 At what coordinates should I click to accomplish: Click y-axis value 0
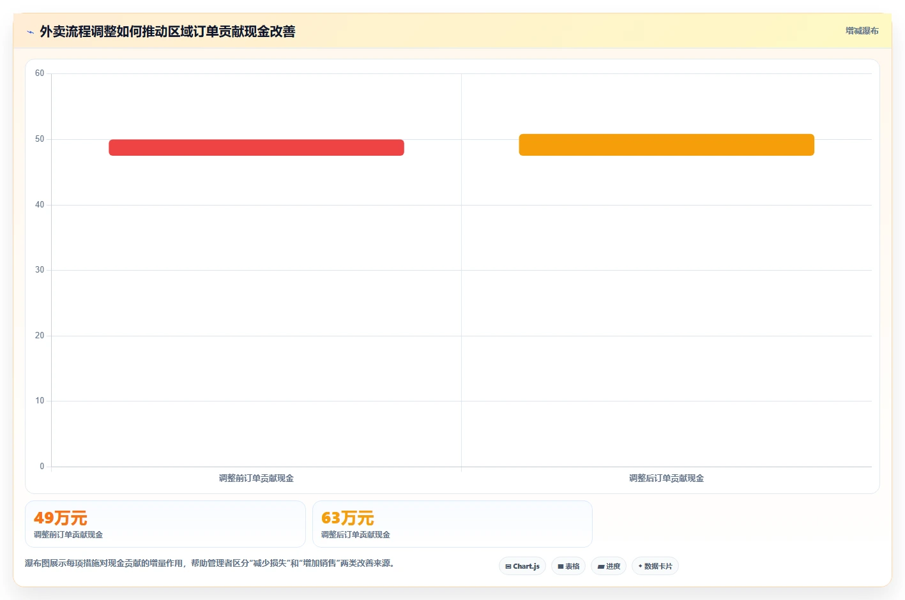pos(42,467)
